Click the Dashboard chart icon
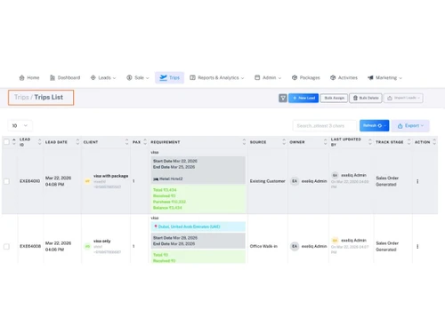Screen dimensions: 445x333 coord(53,78)
